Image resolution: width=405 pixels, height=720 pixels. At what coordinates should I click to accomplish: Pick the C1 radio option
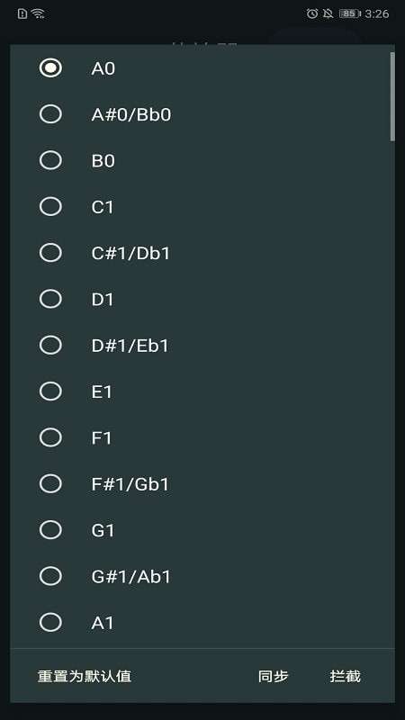50,207
